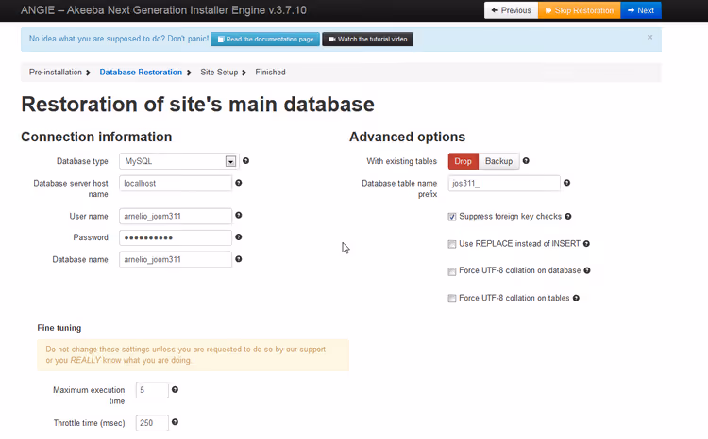
Task: Click help icon beside table name prefix
Action: (566, 183)
